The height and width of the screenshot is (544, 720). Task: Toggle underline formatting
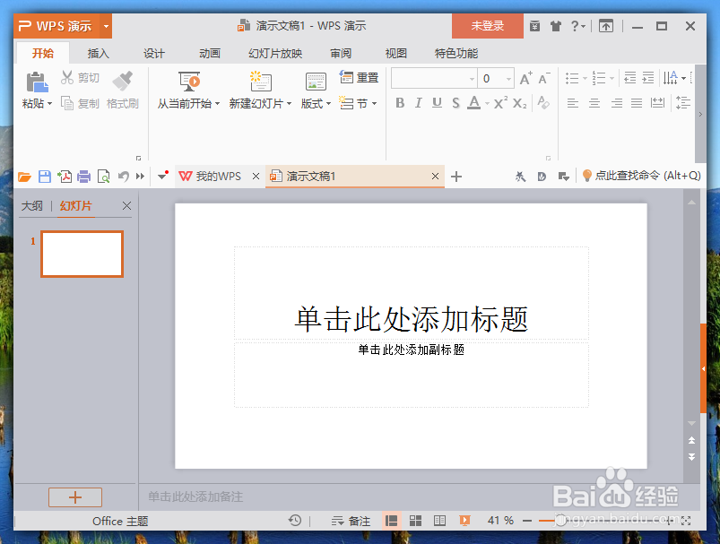[437, 104]
